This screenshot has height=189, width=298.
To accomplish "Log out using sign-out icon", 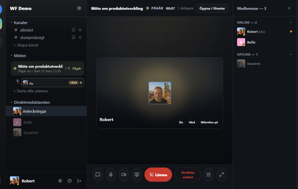I will (x=79, y=181).
